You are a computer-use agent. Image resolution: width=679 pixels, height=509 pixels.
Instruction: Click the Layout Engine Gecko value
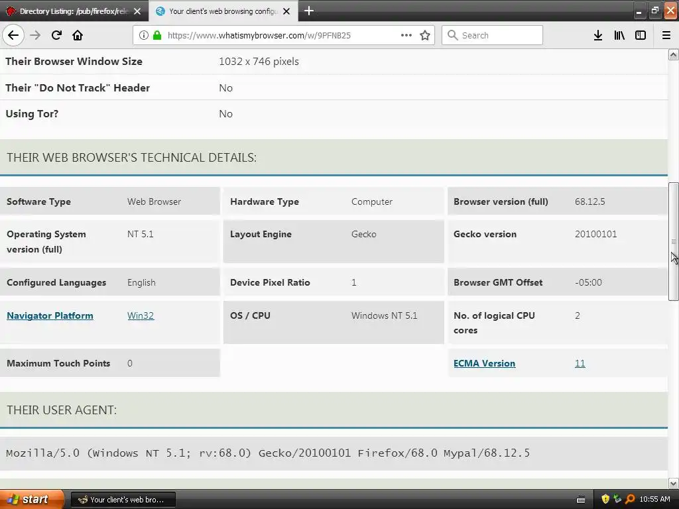point(364,234)
